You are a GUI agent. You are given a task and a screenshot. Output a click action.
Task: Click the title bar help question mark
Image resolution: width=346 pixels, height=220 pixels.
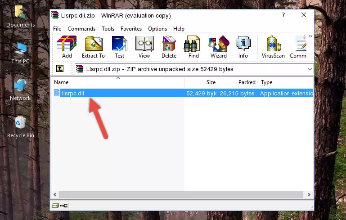283,15
